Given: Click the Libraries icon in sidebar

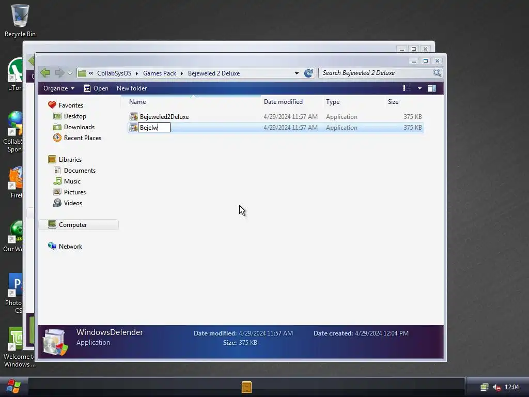Looking at the screenshot, I should (52, 159).
